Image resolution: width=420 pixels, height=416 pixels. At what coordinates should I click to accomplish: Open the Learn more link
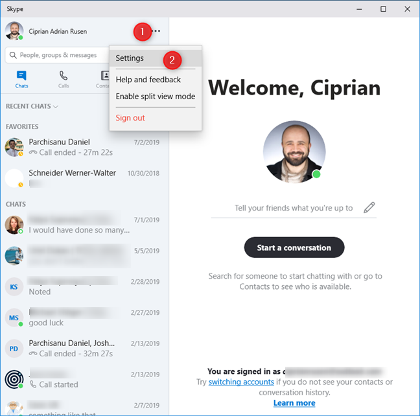[x=294, y=403]
